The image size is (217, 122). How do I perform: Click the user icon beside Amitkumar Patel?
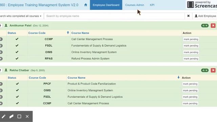[x=6, y=25]
